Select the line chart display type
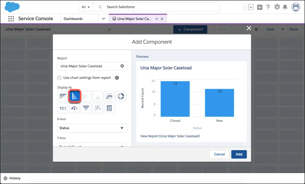Viewport: 305px width, 184px height. pos(109,96)
